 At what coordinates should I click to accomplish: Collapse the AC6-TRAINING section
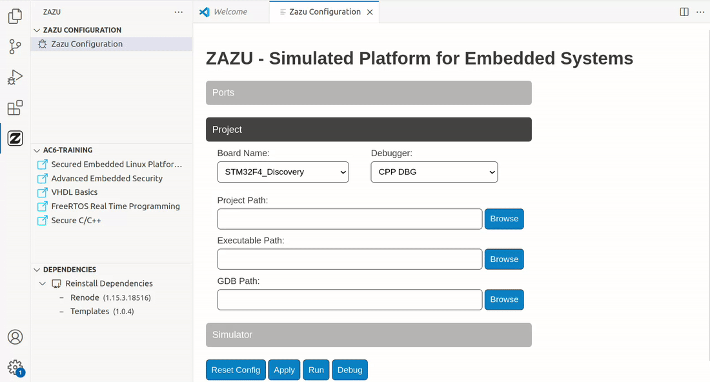click(x=37, y=150)
